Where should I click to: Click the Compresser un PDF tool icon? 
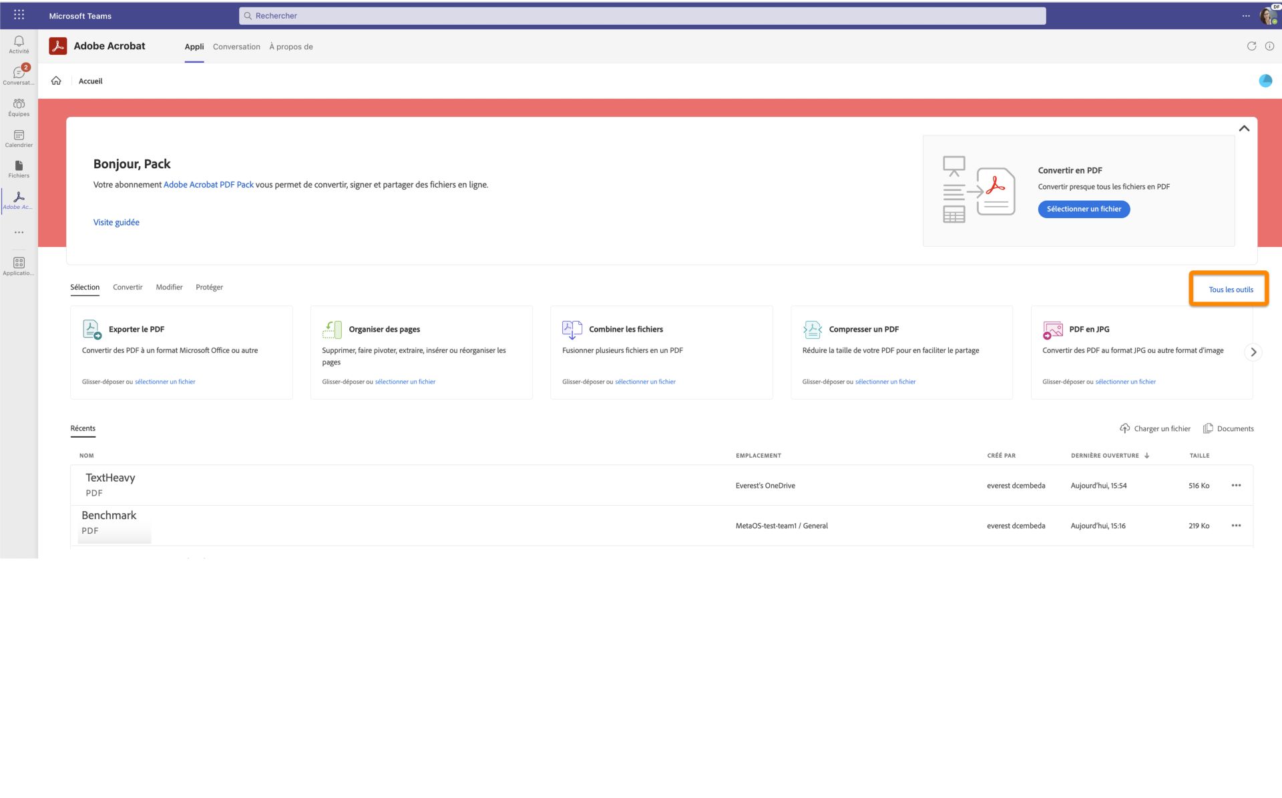[812, 329]
